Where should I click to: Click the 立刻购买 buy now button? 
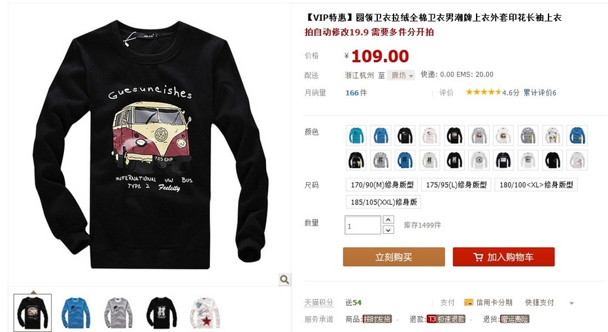coord(394,257)
